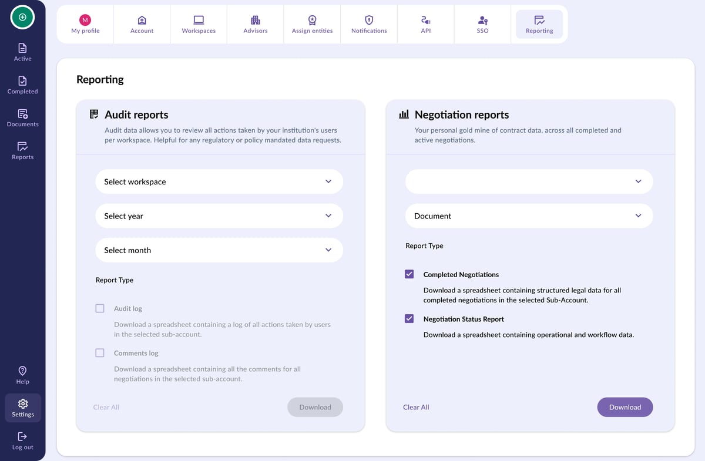Uncheck Completed Negotiations checkbox

click(409, 274)
